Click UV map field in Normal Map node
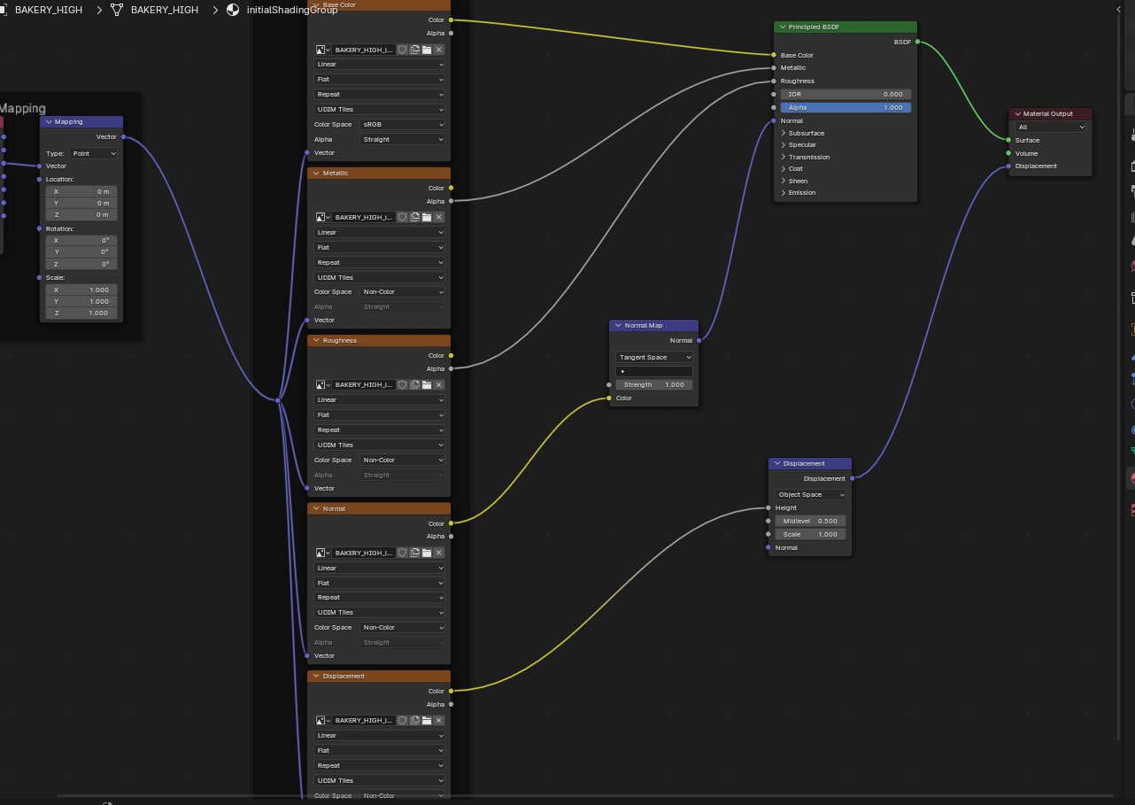The image size is (1135, 805). click(654, 371)
